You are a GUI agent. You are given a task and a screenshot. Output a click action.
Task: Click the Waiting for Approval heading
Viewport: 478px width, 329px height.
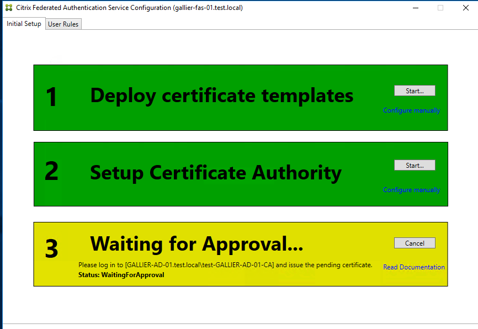[196, 244]
